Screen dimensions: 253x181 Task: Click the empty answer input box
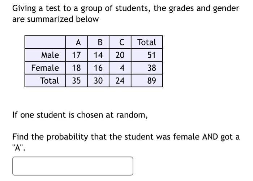point(73,166)
